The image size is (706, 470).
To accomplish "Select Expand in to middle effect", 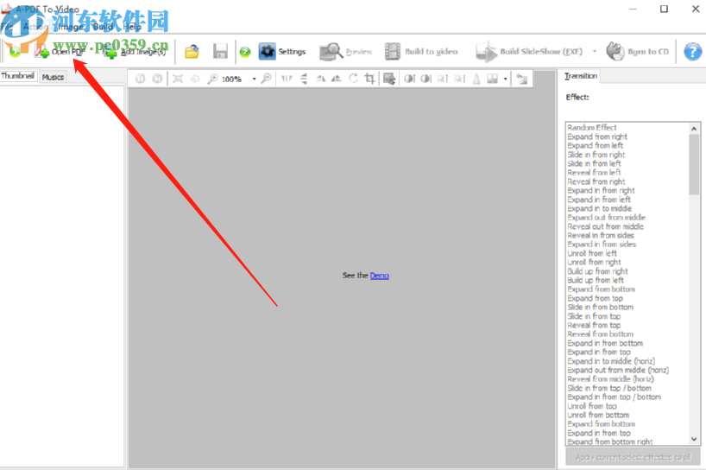I will pos(599,208).
